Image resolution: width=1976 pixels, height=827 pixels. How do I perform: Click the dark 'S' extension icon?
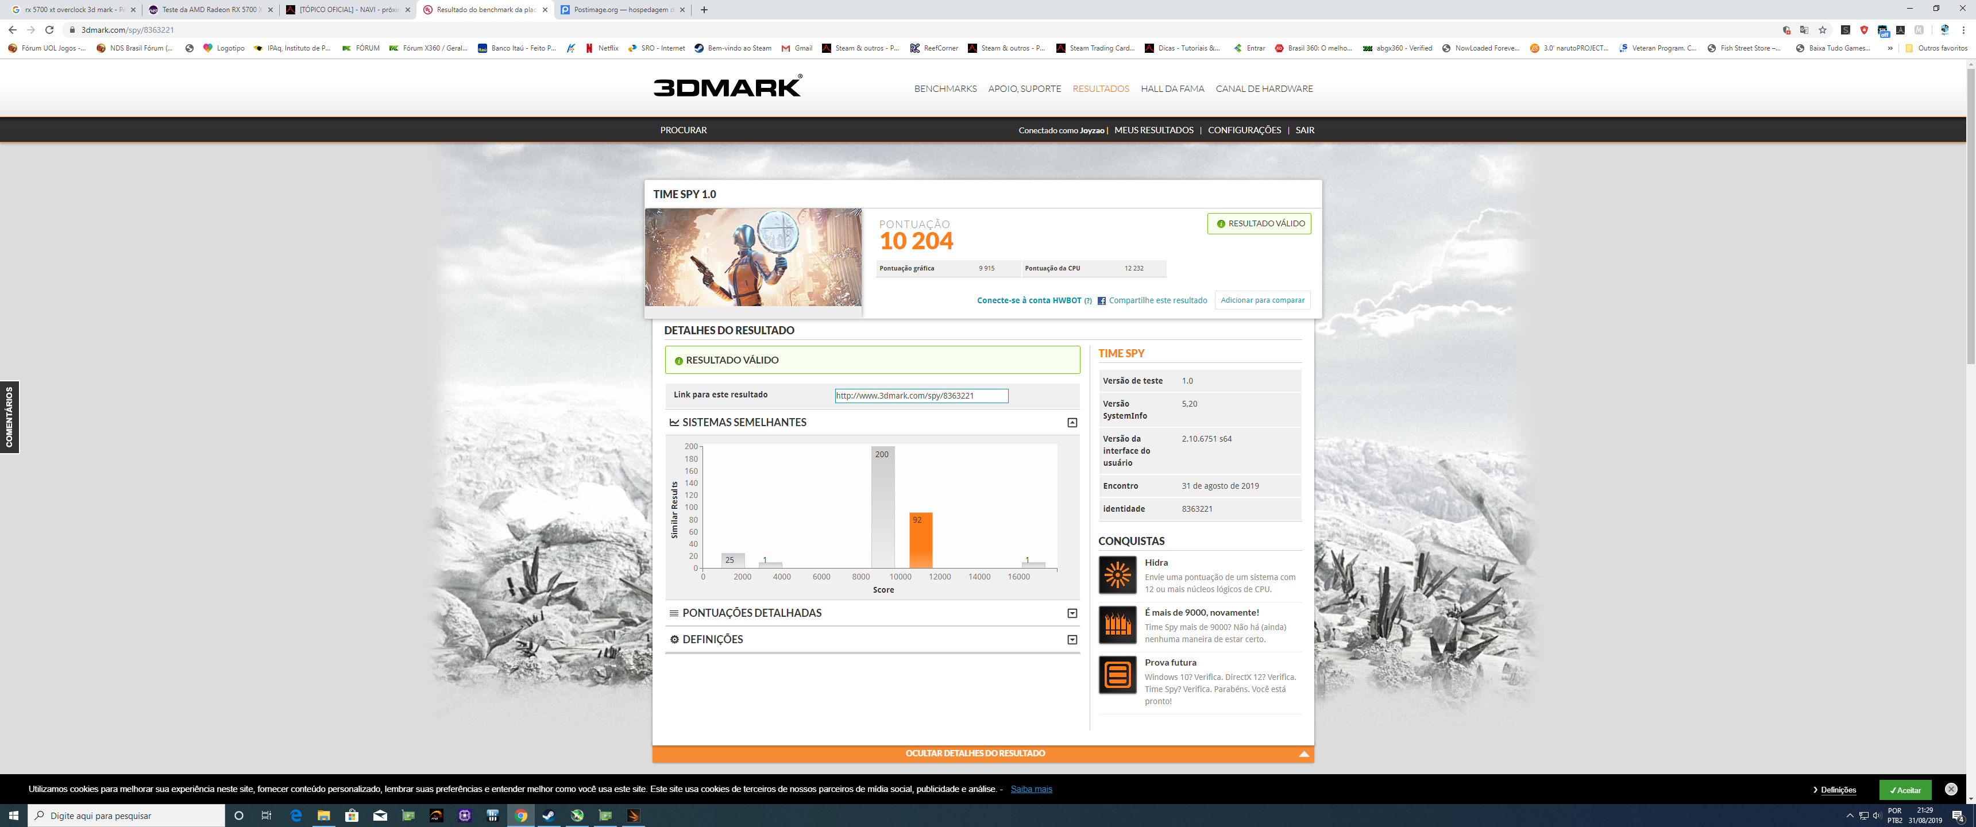(1845, 30)
